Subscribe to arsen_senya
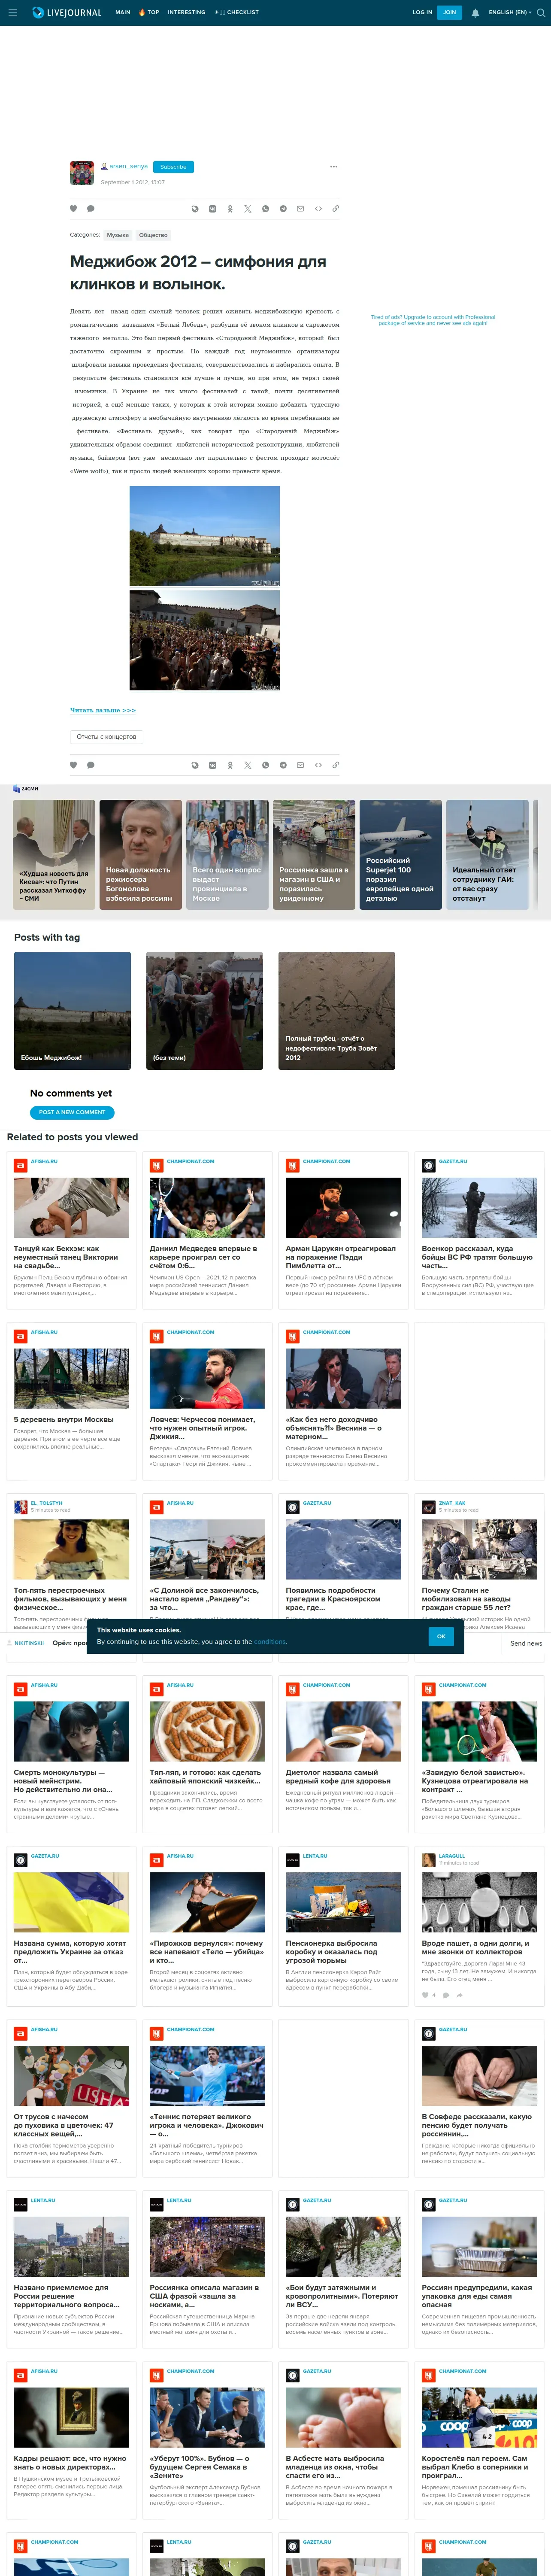Image resolution: width=551 pixels, height=2576 pixels. click(x=173, y=167)
